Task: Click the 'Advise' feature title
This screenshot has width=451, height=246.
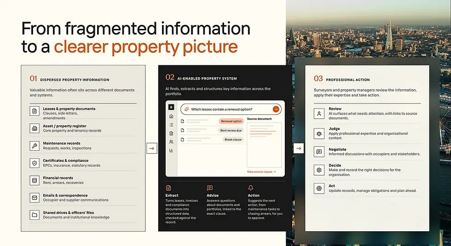Action: 213,195
